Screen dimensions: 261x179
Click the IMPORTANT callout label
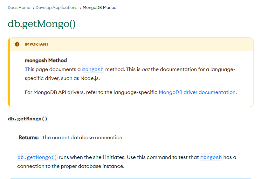tap(37, 44)
